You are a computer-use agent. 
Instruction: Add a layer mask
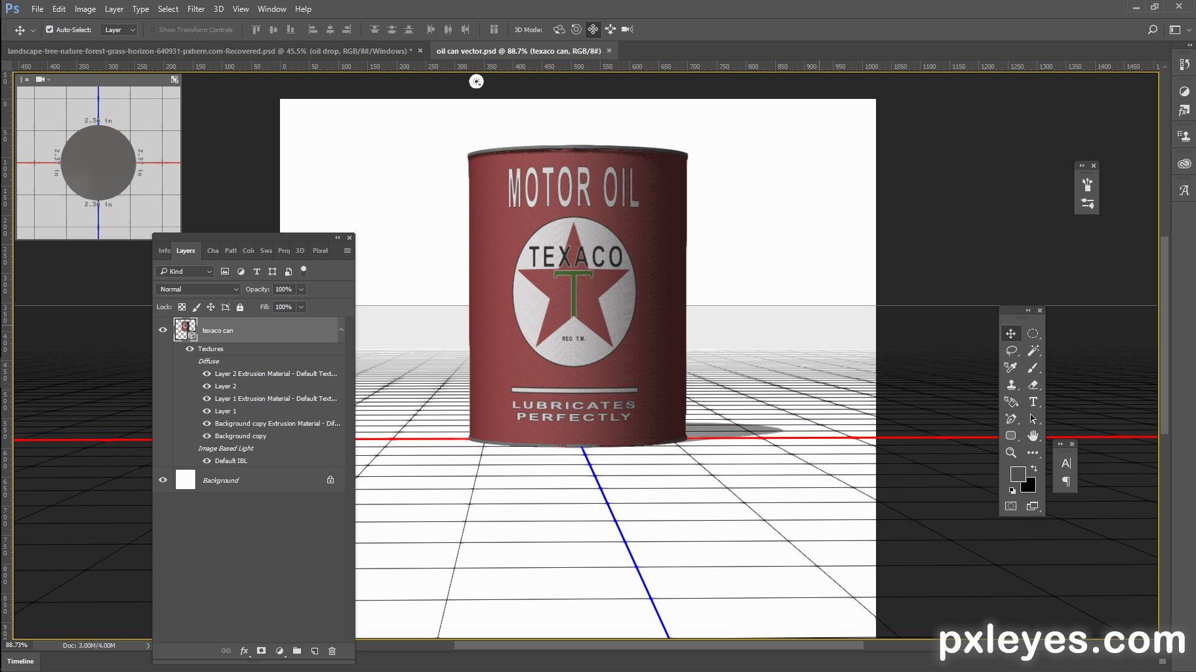click(x=262, y=651)
